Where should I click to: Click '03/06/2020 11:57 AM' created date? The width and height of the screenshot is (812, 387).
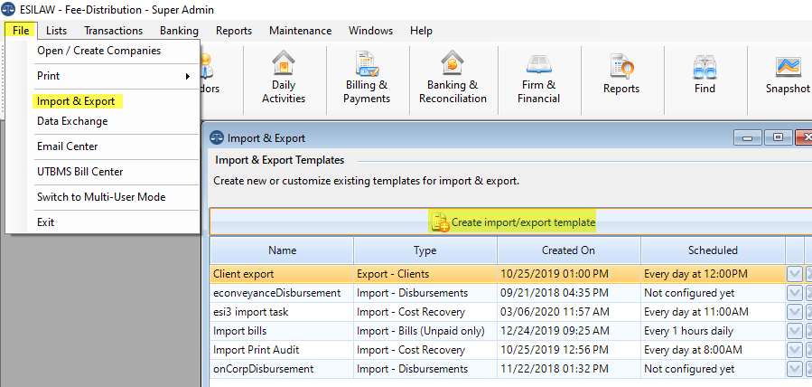555,312
